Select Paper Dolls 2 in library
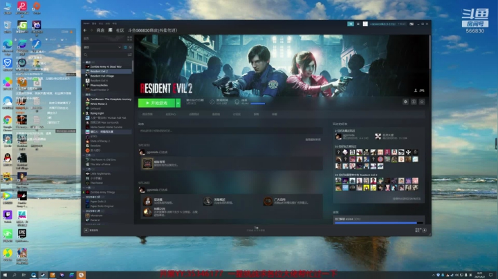Image resolution: width=498 pixels, height=279 pixels. 98,202
